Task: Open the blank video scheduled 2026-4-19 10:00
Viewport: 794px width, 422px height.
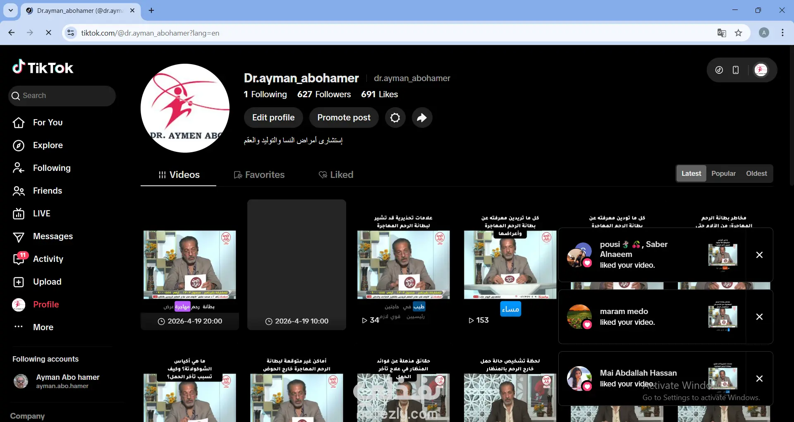Action: (x=297, y=265)
